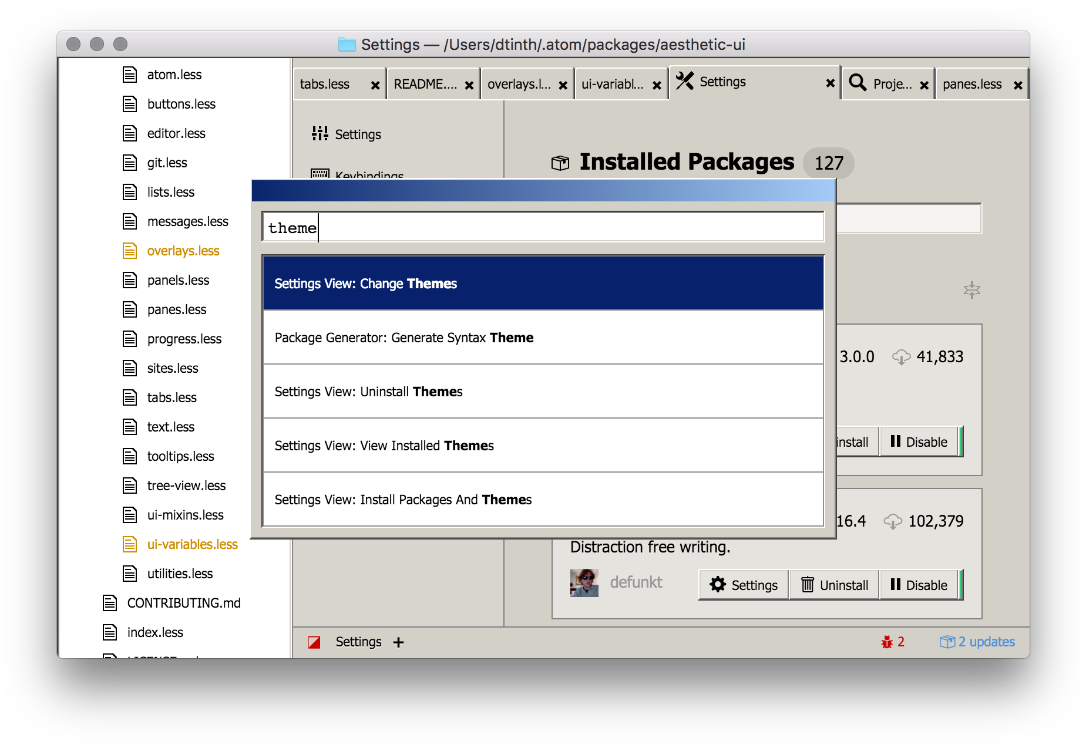
Task: Open sites.less in tree view
Action: [173, 368]
